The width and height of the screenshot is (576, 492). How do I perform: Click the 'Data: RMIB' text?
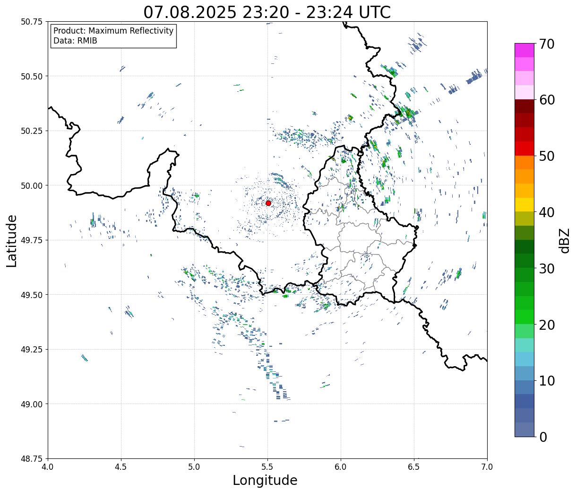click(75, 41)
